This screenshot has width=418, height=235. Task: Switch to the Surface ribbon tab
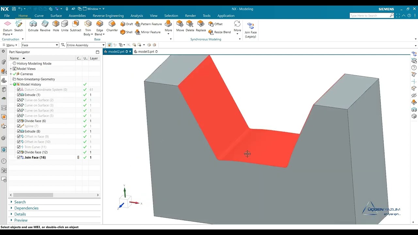coord(56,16)
